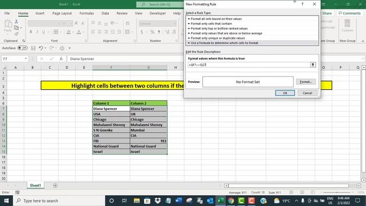Show hidden system tray icons chevron
The width and height of the screenshot is (366, 206).
296,201
